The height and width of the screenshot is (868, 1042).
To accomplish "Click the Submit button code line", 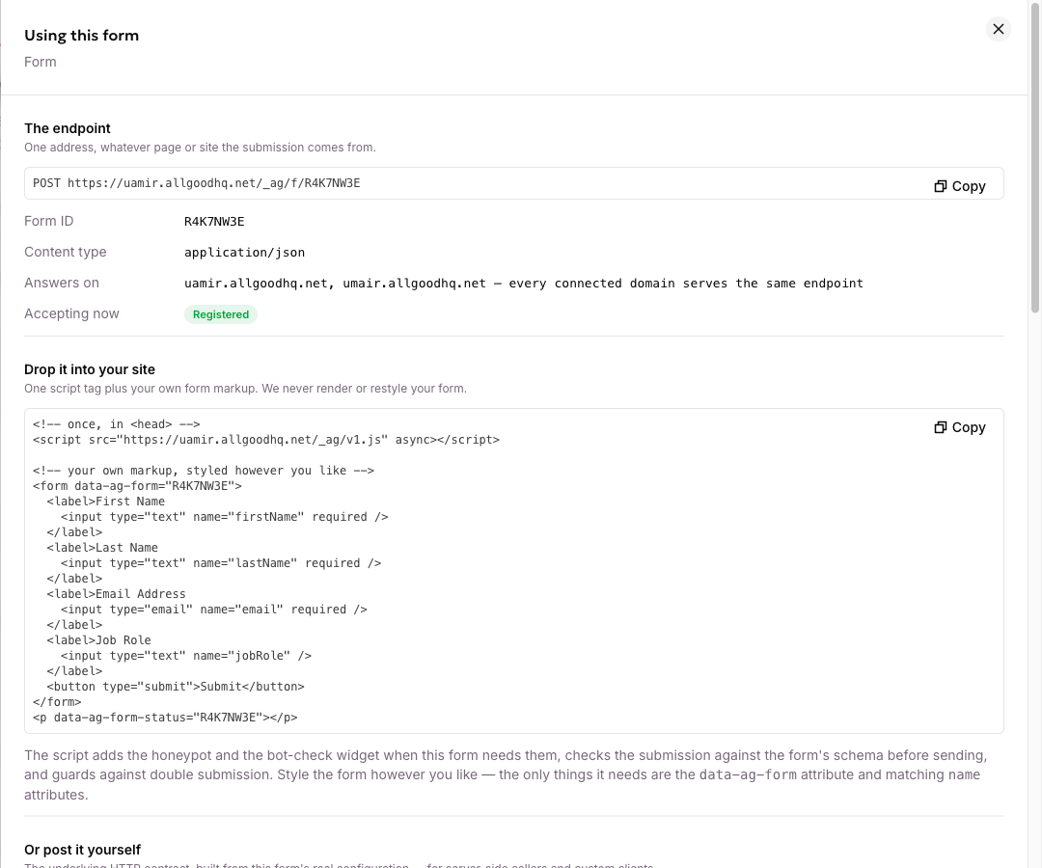I will click(x=176, y=687).
